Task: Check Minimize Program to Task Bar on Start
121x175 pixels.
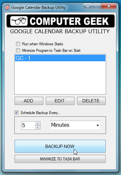Action: coord(18,50)
